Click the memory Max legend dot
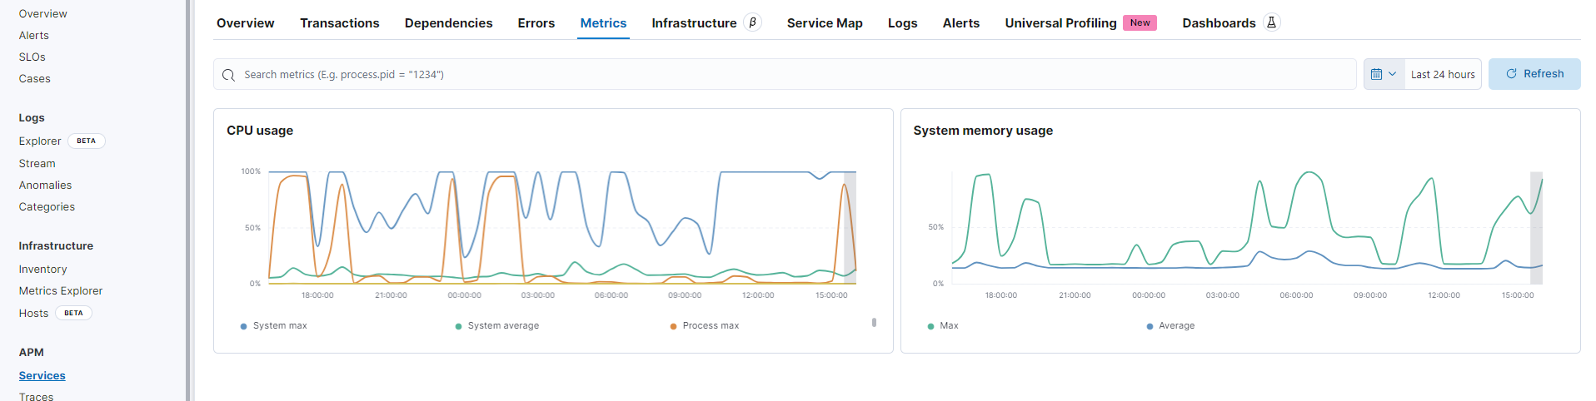The width and height of the screenshot is (1596, 401). coord(930,326)
